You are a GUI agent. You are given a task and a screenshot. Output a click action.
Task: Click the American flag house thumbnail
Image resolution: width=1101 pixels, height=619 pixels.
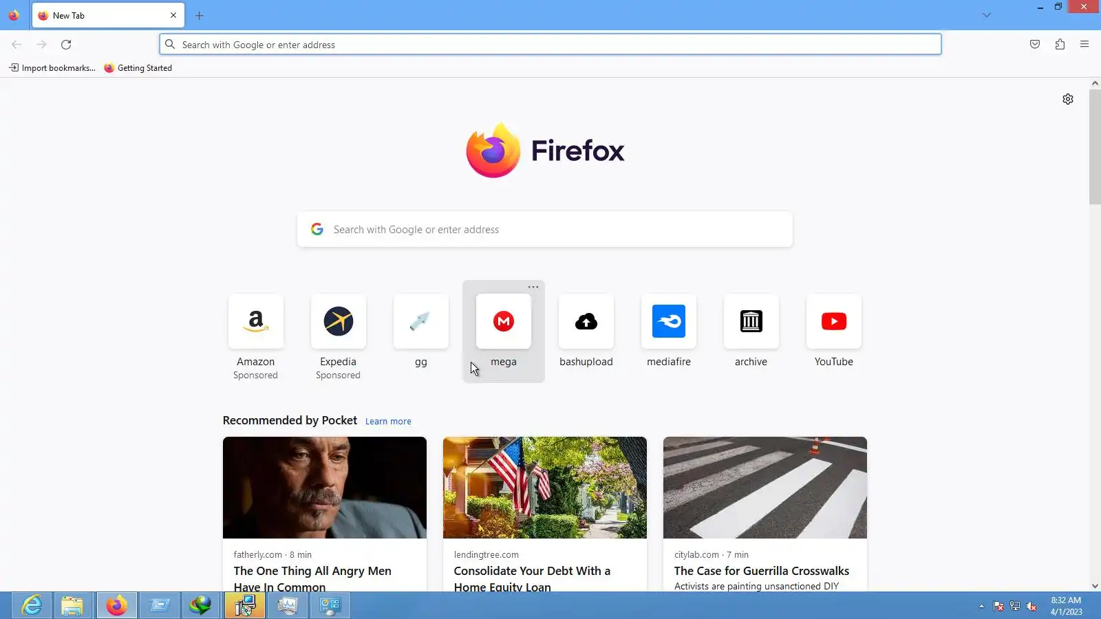coord(545,488)
